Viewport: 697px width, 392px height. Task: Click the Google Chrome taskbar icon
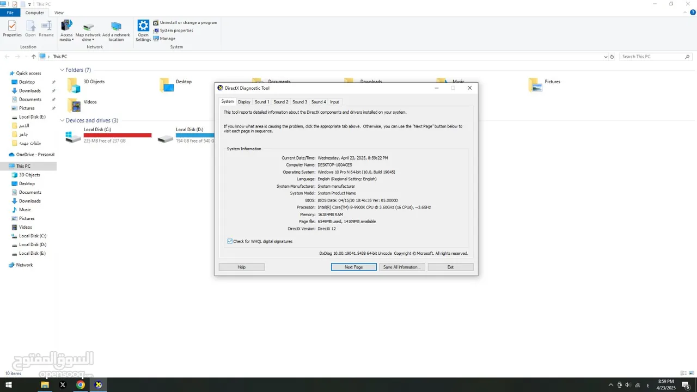click(x=81, y=385)
